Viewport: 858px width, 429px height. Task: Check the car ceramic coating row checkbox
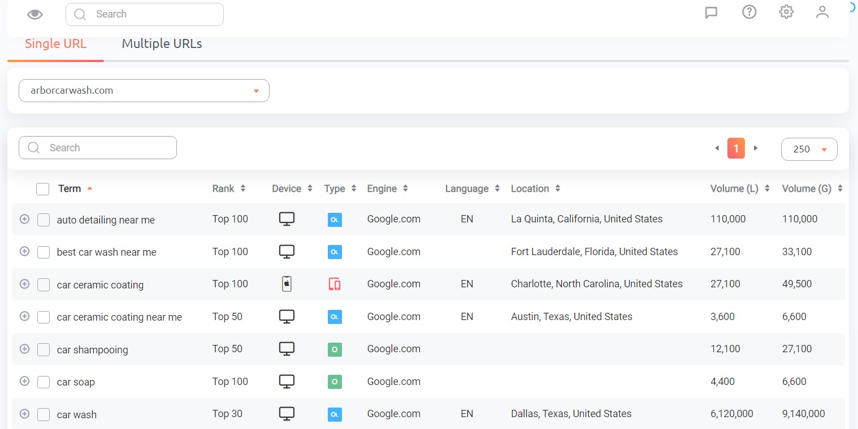[44, 285]
